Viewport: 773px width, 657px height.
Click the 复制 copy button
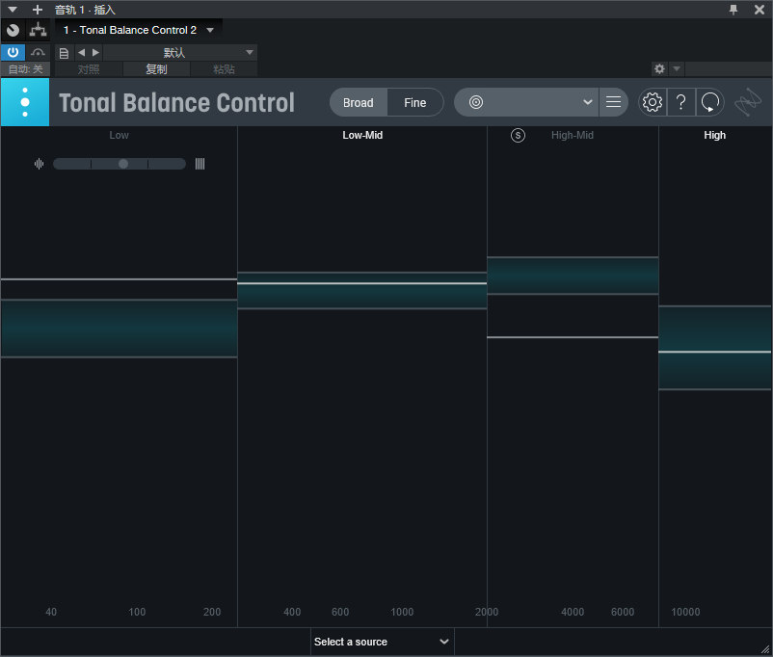156,69
